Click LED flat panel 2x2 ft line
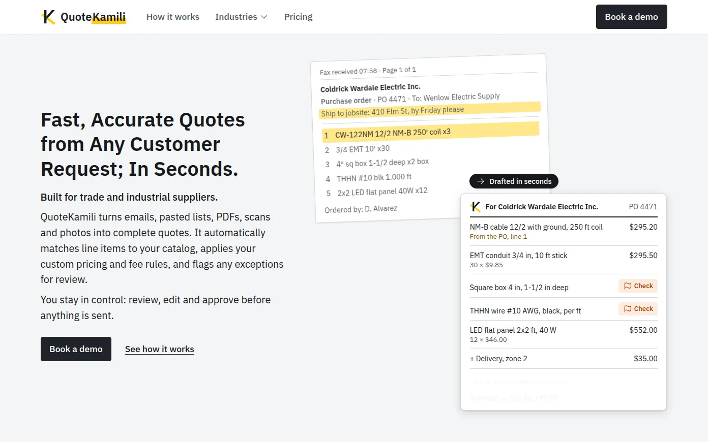Image resolution: width=708 pixels, height=442 pixels. 513,330
